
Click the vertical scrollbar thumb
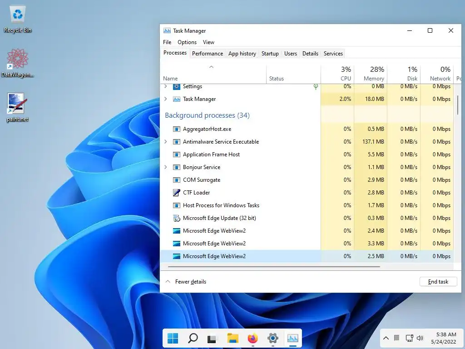[x=458, y=105]
